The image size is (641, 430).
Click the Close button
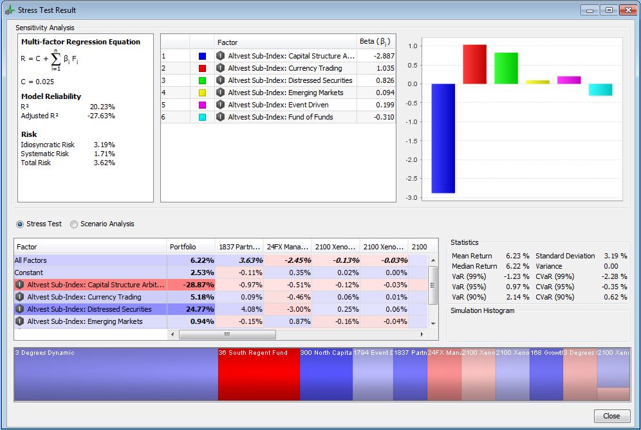click(x=611, y=416)
